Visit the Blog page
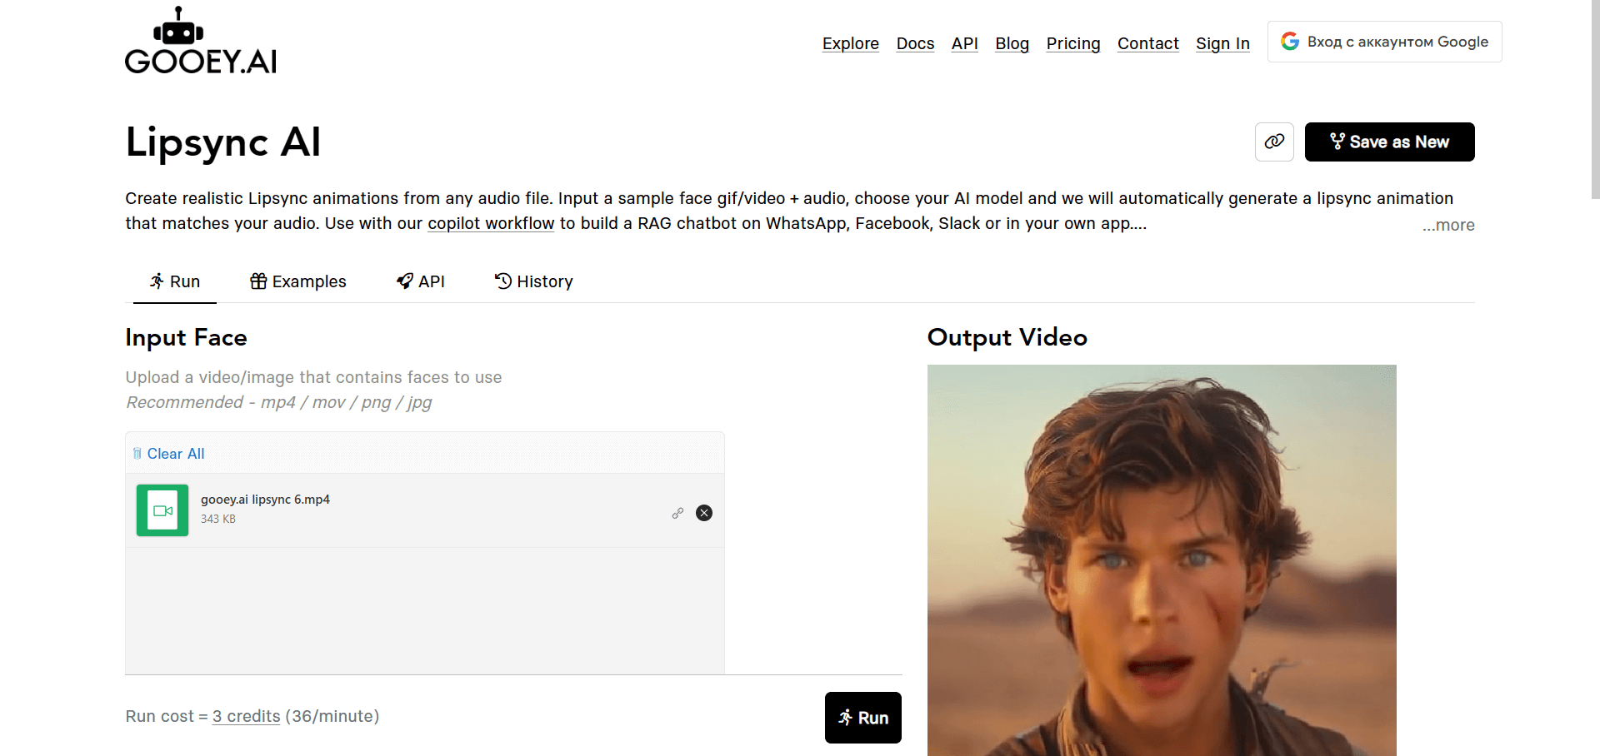The image size is (1600, 756). click(x=1012, y=43)
